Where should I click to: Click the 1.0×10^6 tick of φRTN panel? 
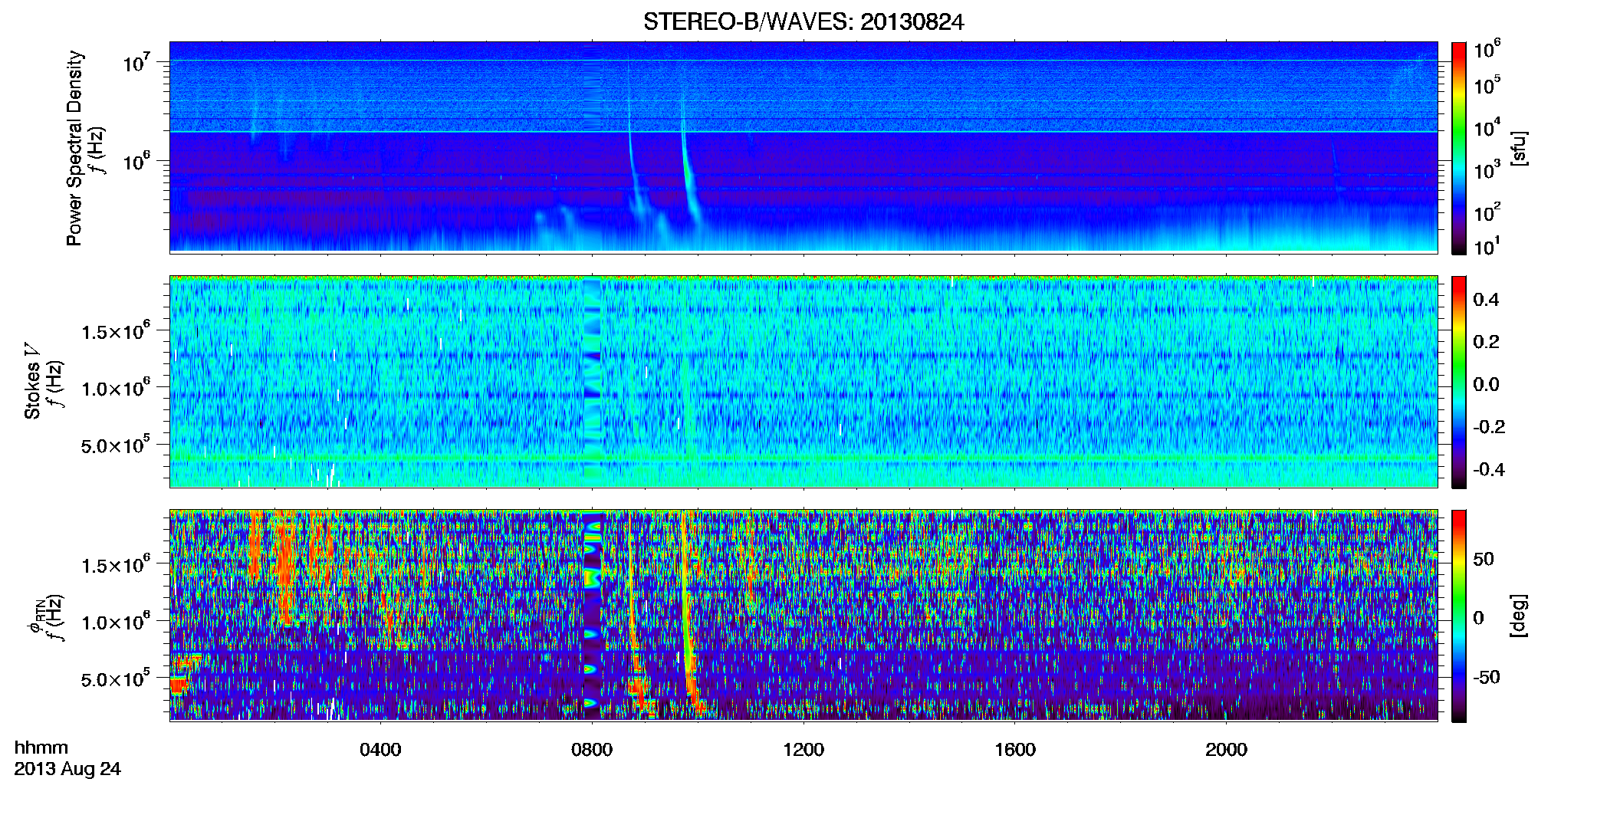[x=116, y=621]
